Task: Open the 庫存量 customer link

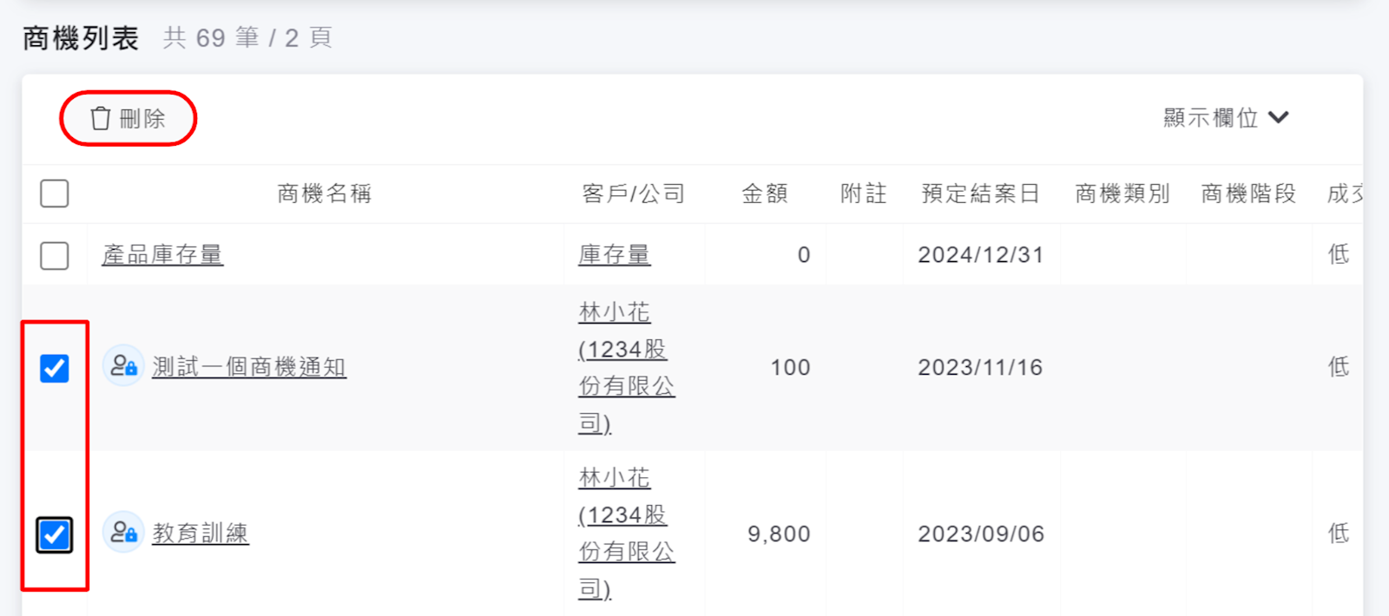Action: [x=615, y=254]
